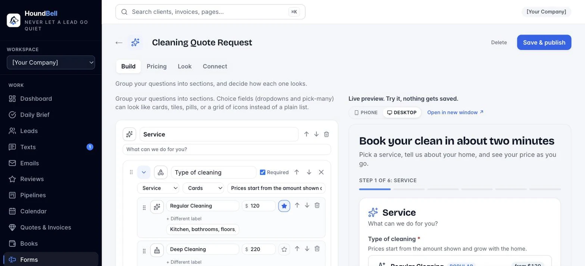This screenshot has height=266, width=585.
Task: Click the step progress bar in the preview
Action: 460,189
